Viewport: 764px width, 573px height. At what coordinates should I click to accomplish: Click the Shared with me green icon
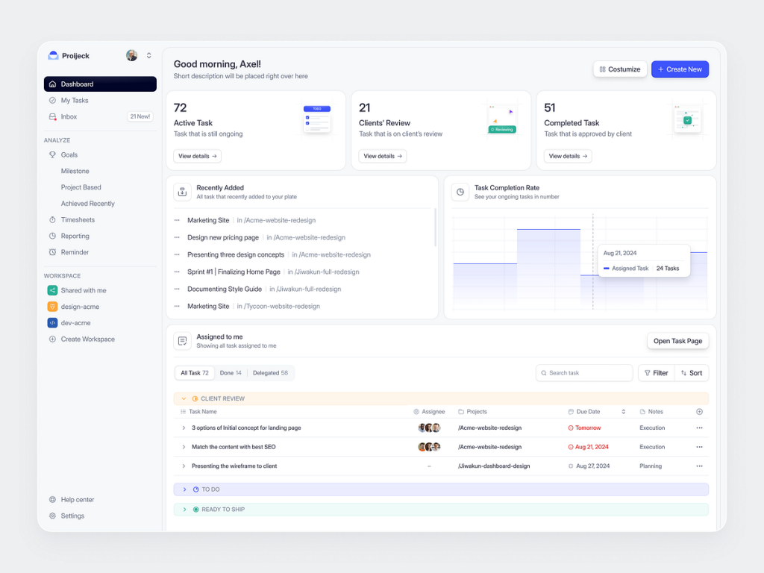coord(52,290)
